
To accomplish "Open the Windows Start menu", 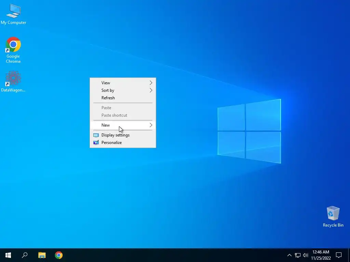I will click(8, 255).
